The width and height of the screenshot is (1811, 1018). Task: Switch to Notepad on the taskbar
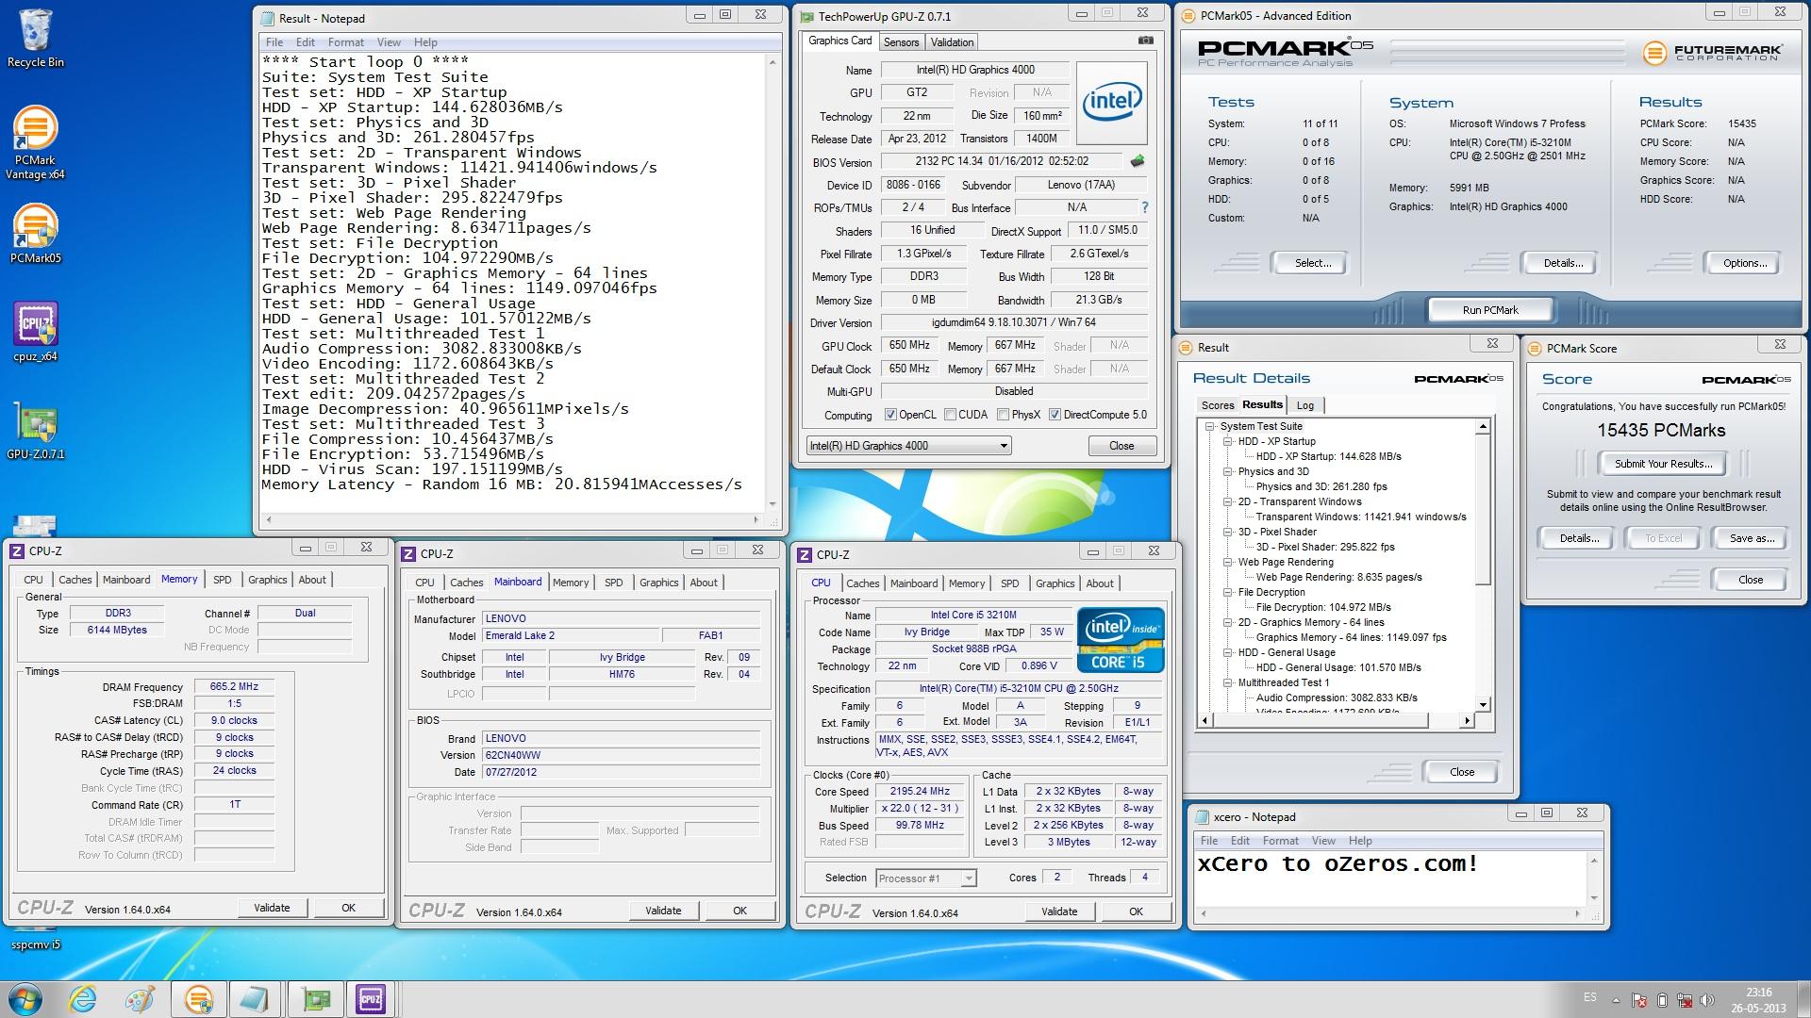click(255, 999)
